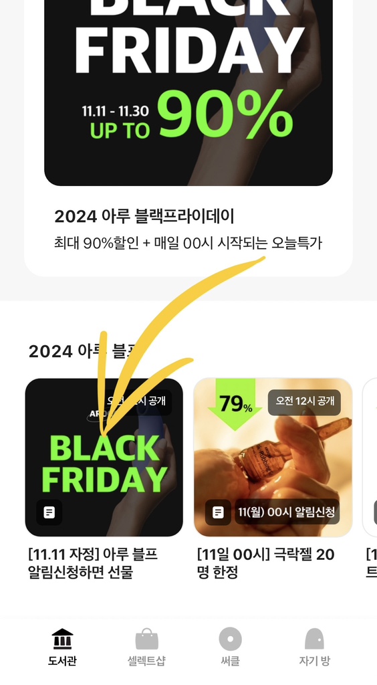This screenshot has width=377, height=685.
Task: Tap the 11(월) 00시 알림신청 button
Action: point(287,512)
